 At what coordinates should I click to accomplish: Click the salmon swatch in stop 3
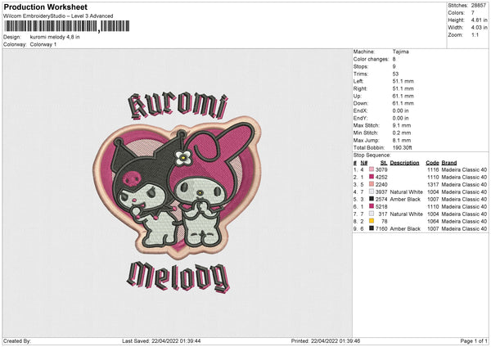[x=372, y=184]
